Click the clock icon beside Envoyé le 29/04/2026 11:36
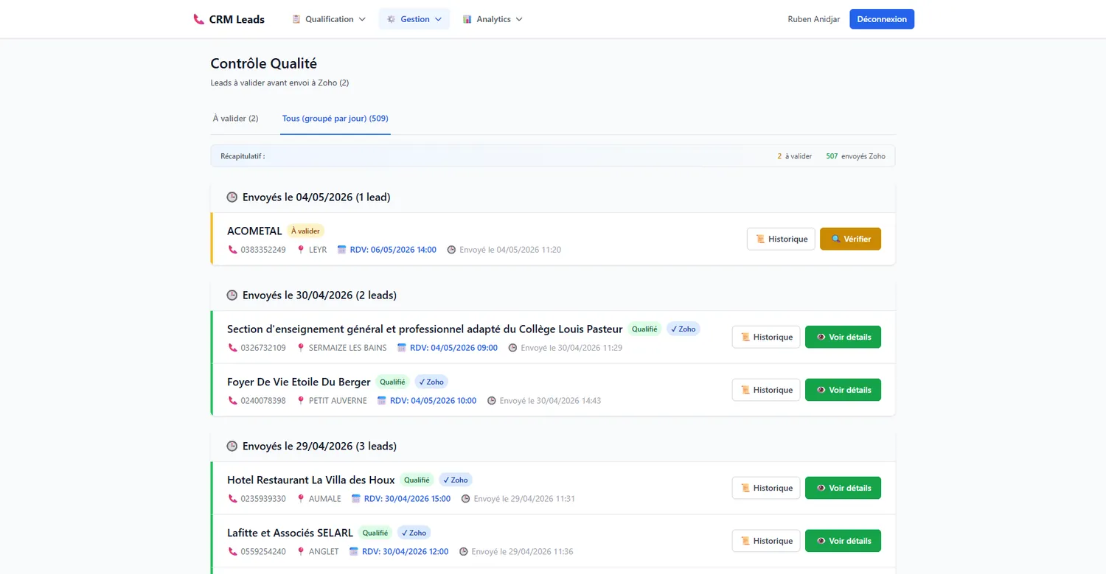The height and width of the screenshot is (574, 1106). [464, 552]
